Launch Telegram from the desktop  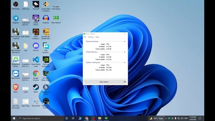16,19
